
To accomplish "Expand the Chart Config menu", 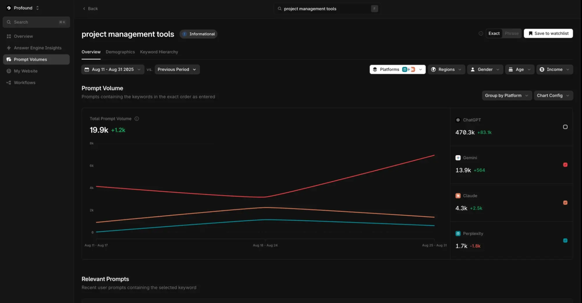I will (x=553, y=96).
